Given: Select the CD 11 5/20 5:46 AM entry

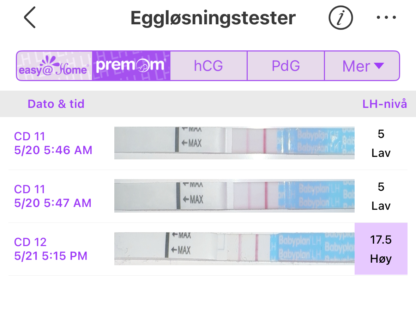Looking at the screenshot, I should tap(53, 143).
